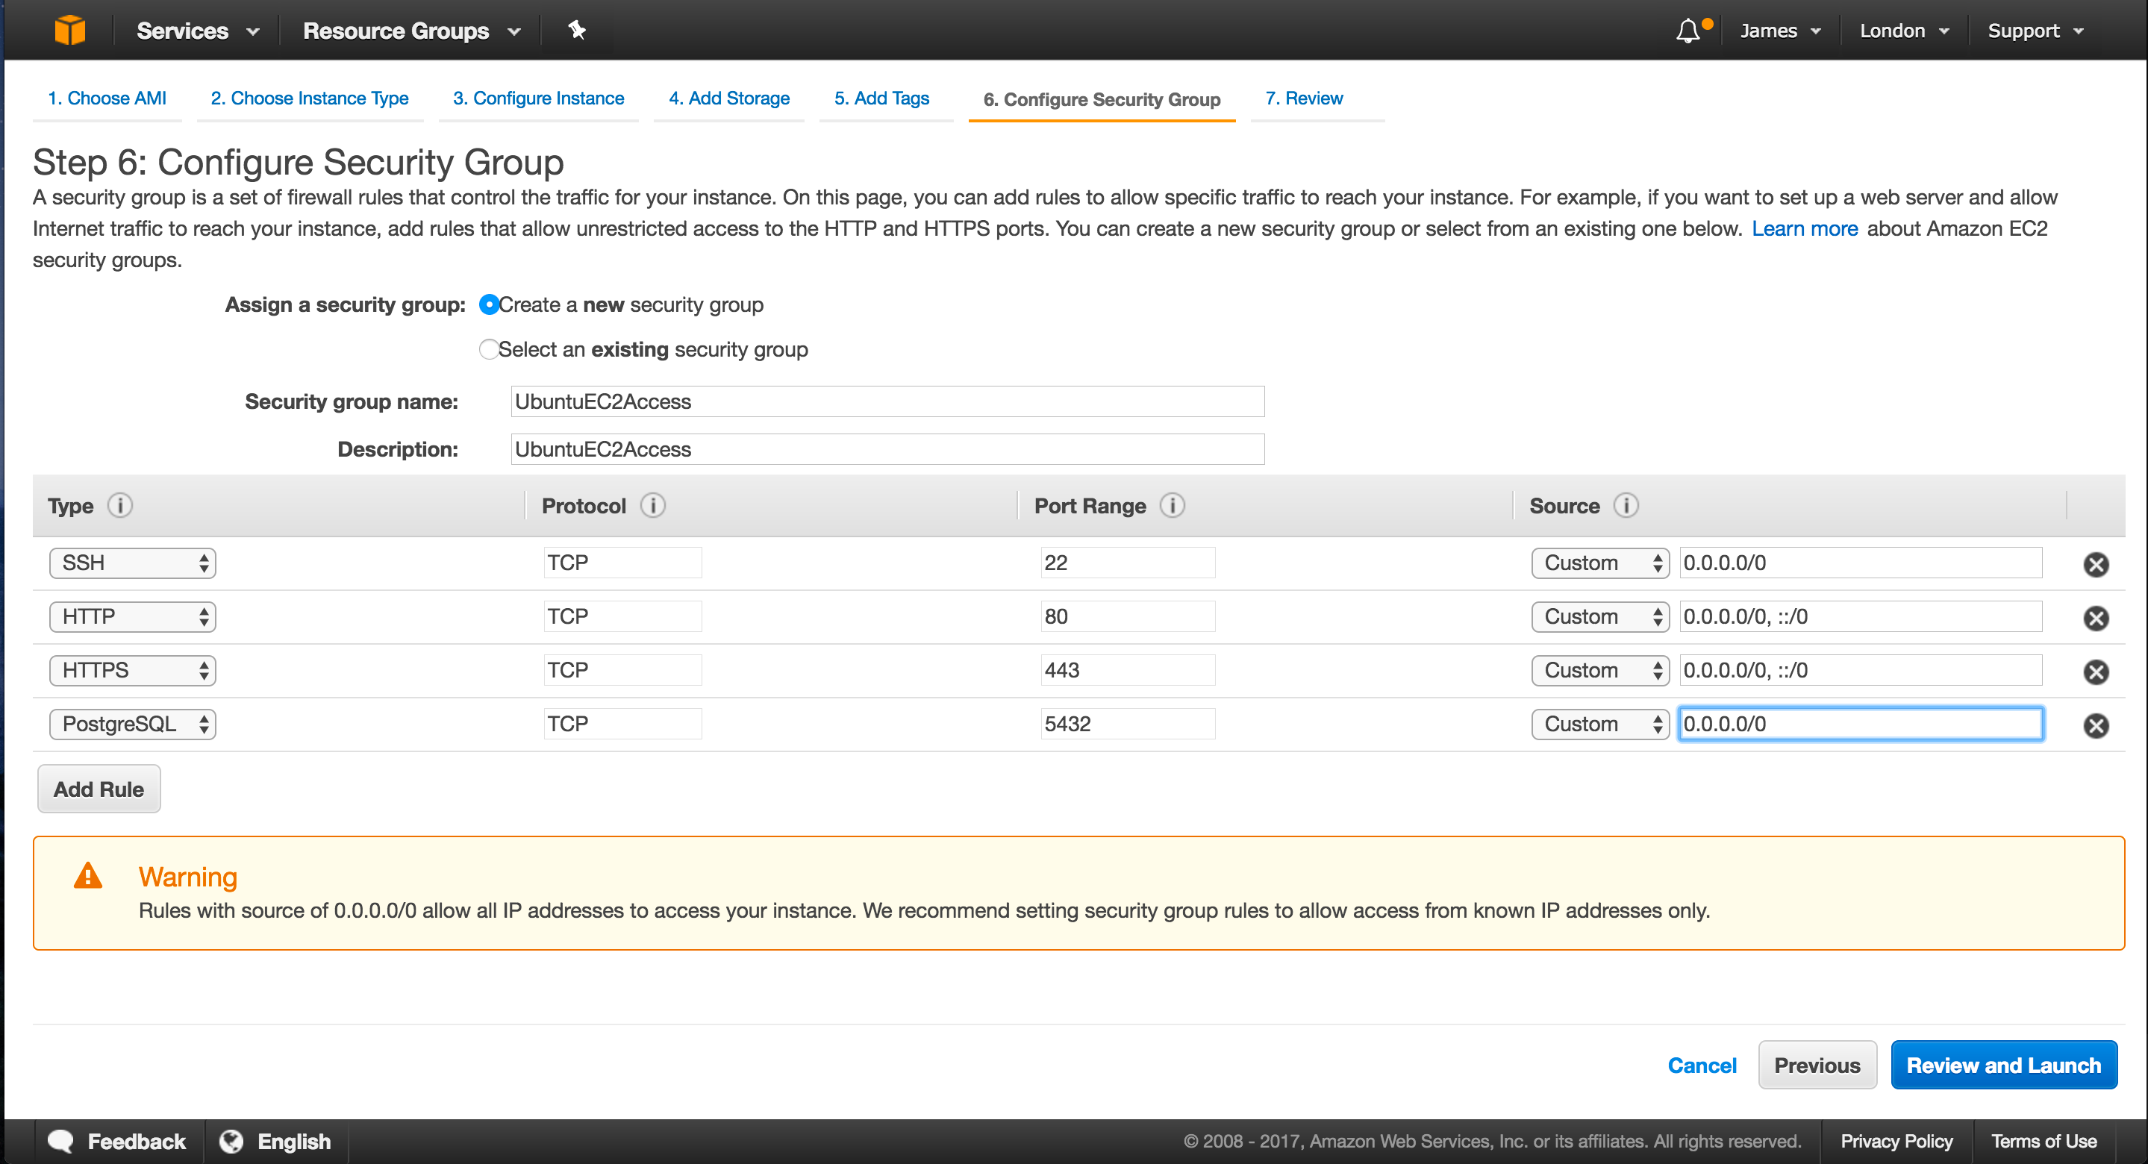Click the Security group name field
Screen dimensions: 2148x1164
[887, 401]
